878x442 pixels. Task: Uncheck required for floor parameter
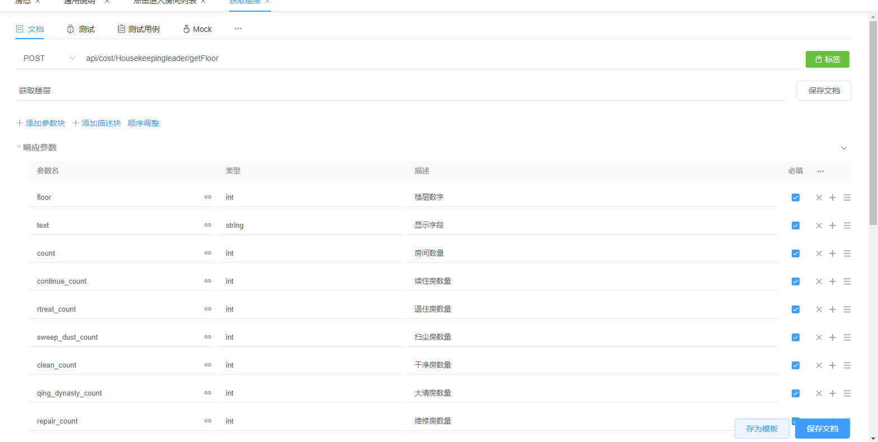pyautogui.click(x=795, y=198)
